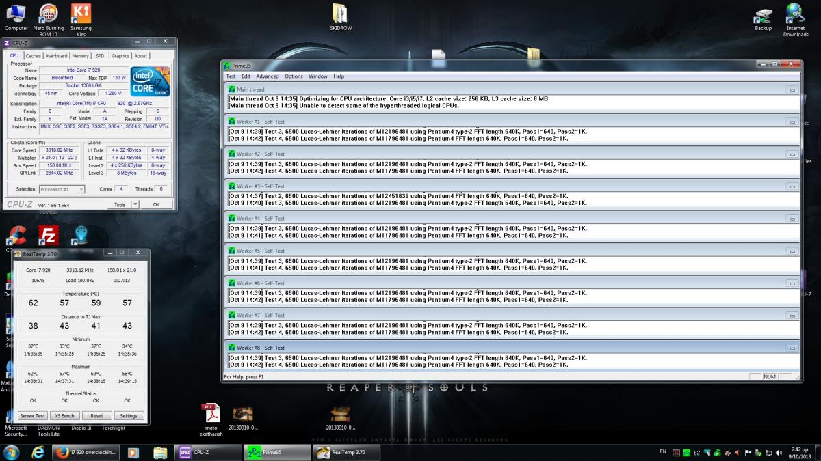The width and height of the screenshot is (821, 461).
Task: Click the EN language indicator in the taskbar
Action: tap(662, 452)
